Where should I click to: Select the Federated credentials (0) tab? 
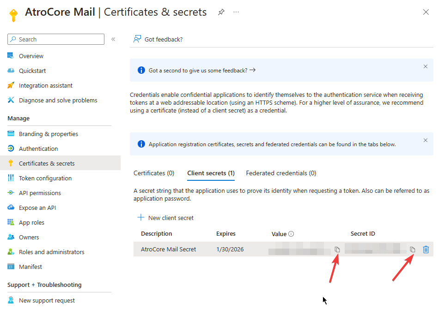(281, 173)
